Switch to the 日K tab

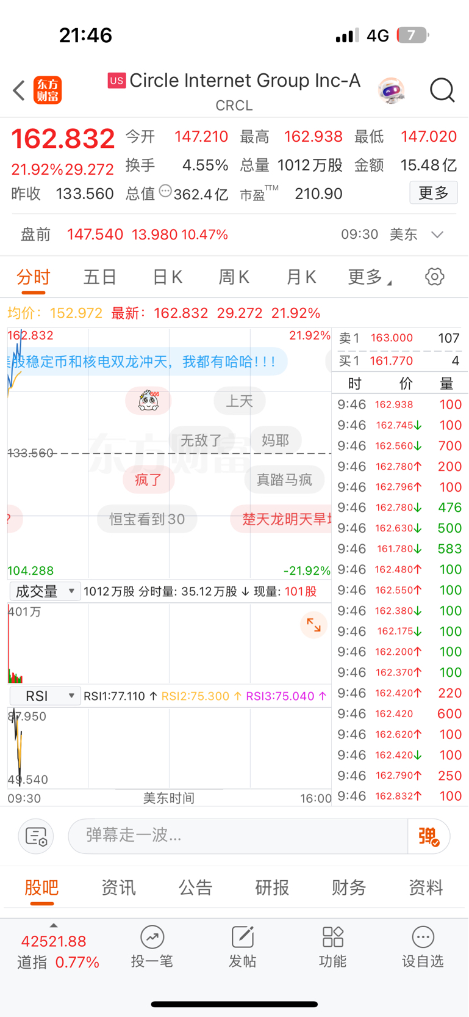click(167, 277)
